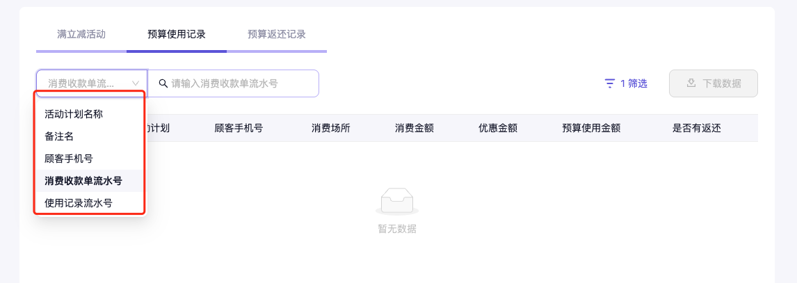
Task: Click the 消费金额 column header
Action: (x=414, y=128)
